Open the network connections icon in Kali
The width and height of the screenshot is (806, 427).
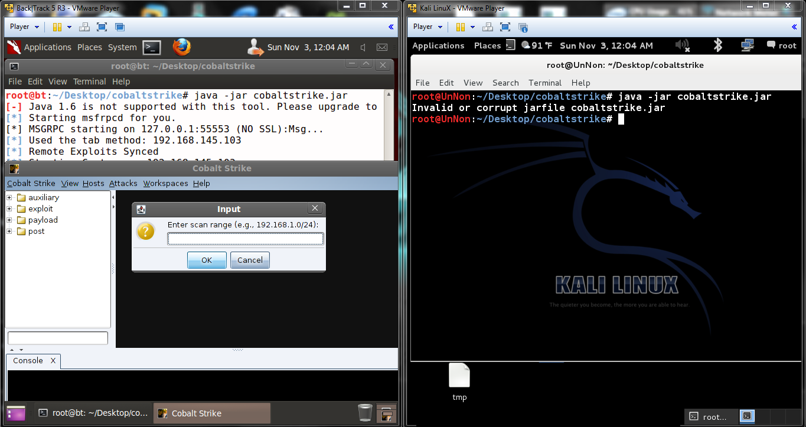748,45
